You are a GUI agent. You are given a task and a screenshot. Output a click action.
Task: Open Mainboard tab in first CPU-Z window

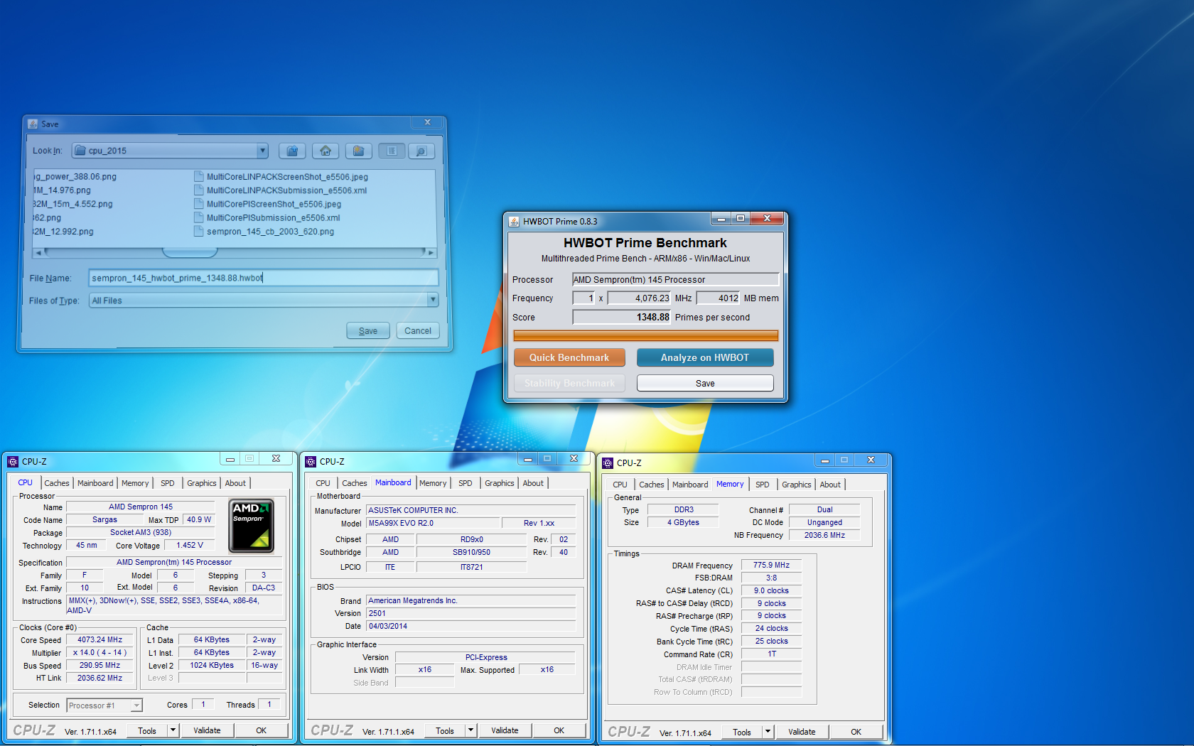point(95,483)
